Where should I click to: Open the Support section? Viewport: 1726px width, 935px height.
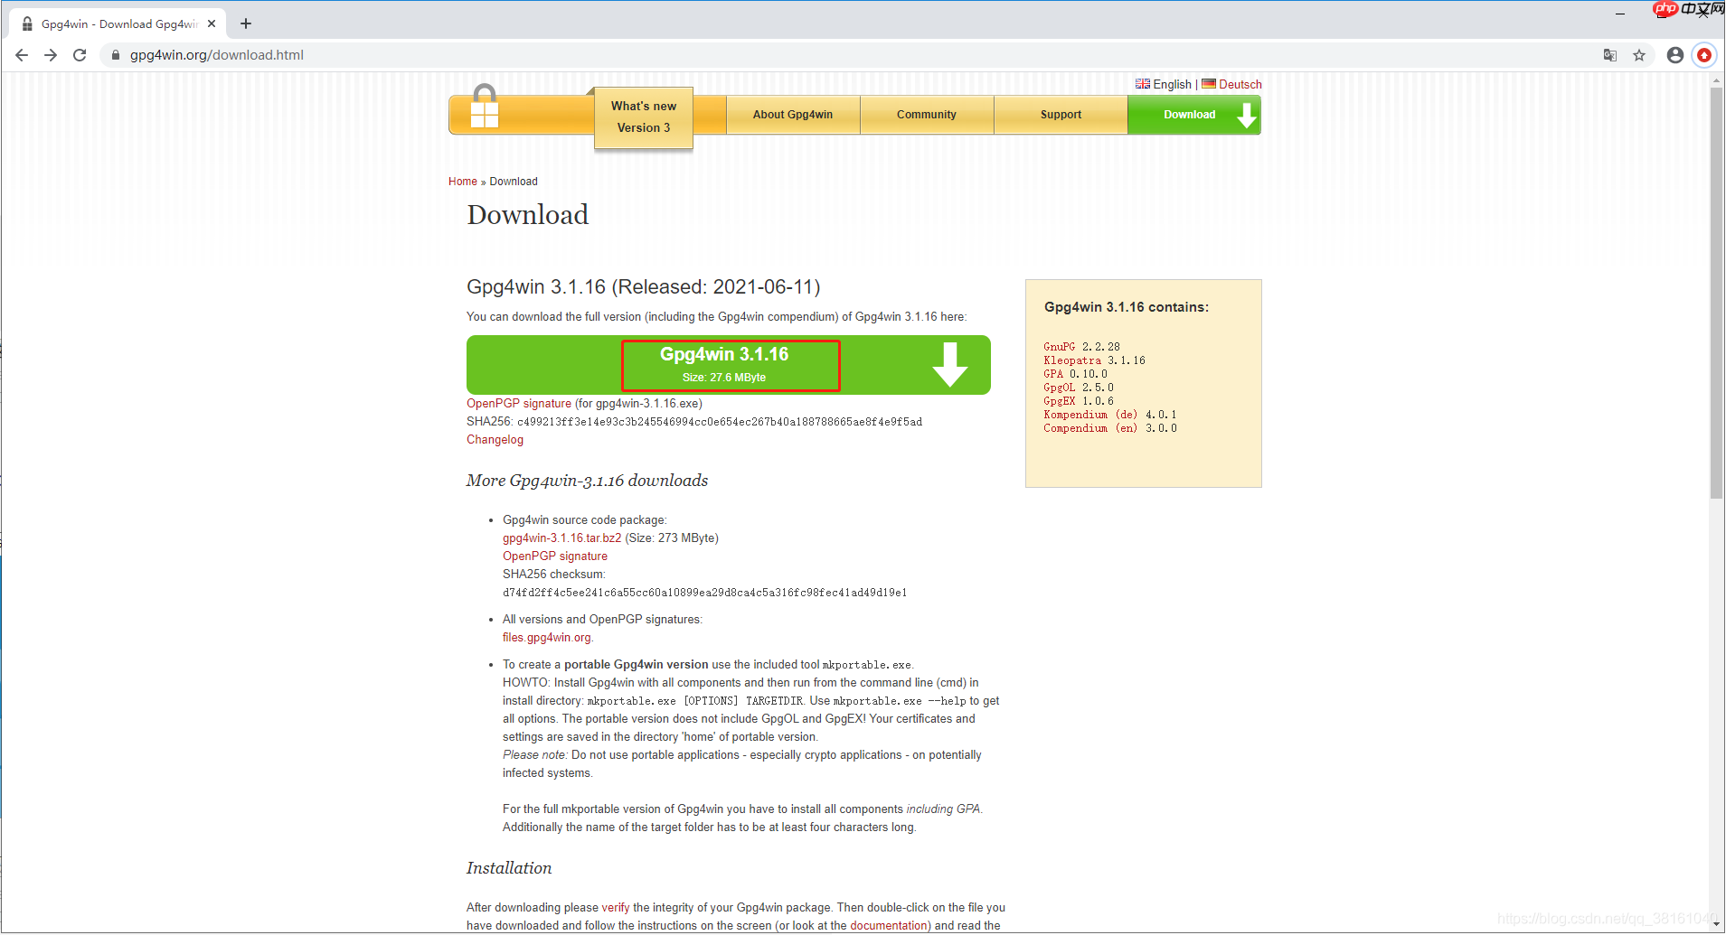point(1061,115)
